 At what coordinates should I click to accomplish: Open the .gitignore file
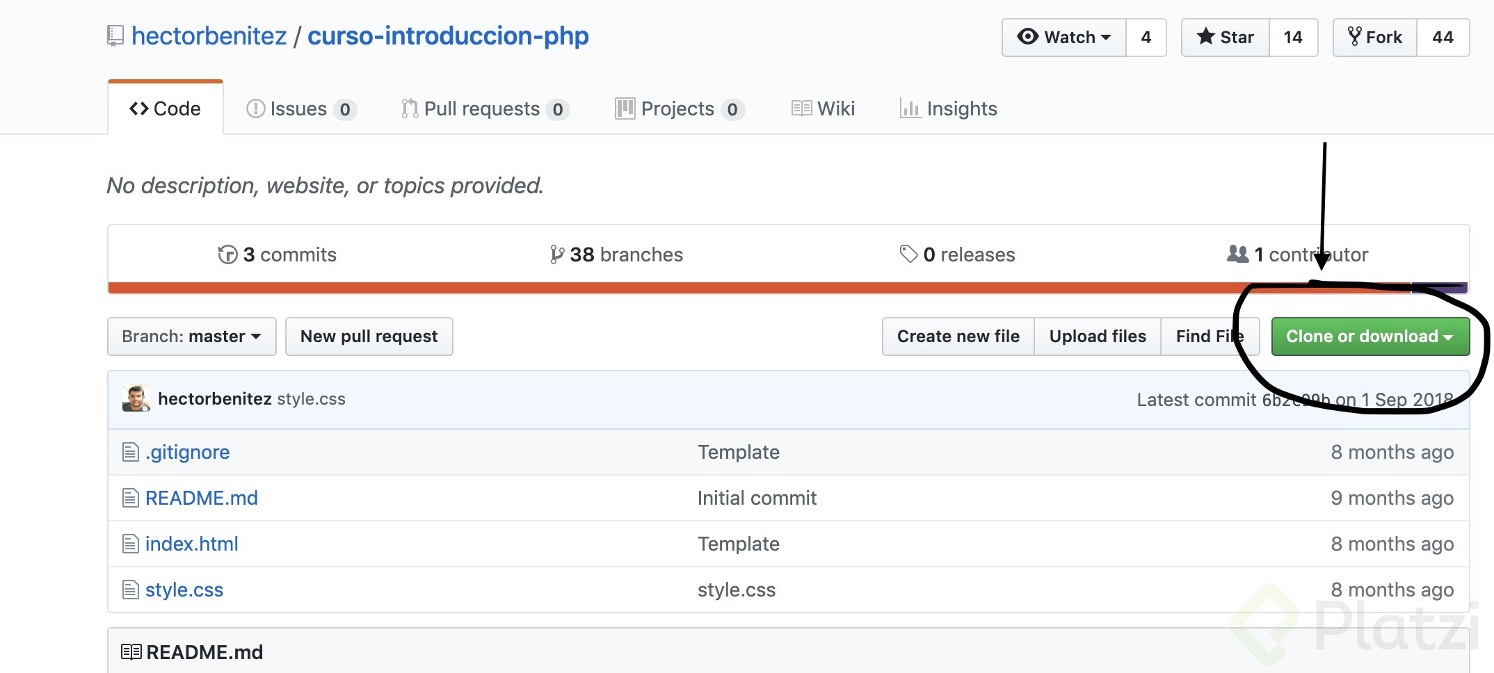187,452
